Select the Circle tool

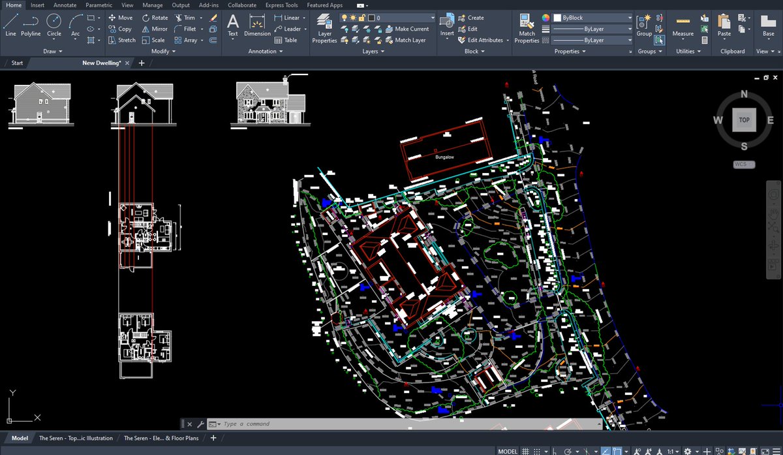54,25
